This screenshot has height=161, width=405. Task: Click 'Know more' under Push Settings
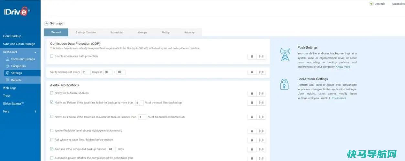[343, 67]
